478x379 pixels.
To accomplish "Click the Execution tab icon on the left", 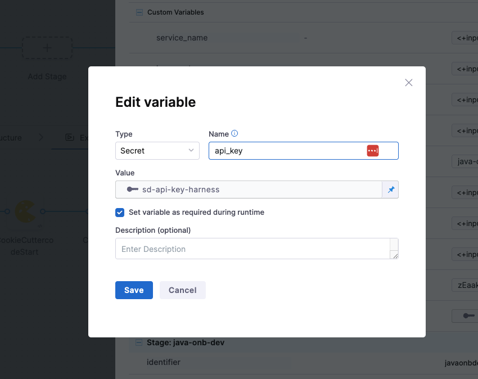I will pyautogui.click(x=69, y=137).
